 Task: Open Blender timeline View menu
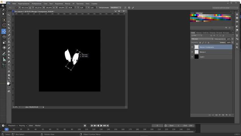tap(31, 125)
